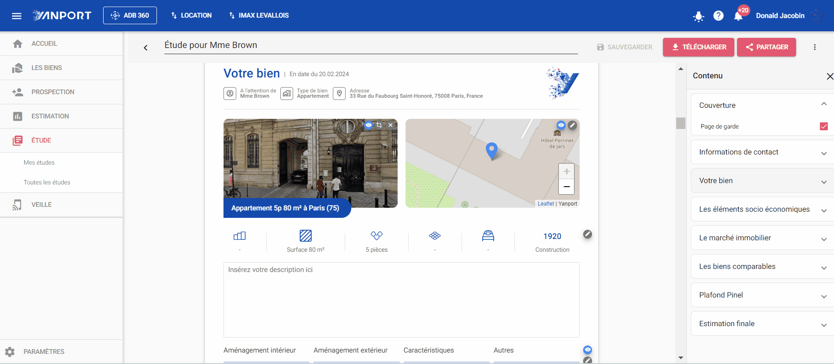Image resolution: width=834 pixels, height=364 pixels.
Task: Click the Télécharger button
Action: (x=699, y=47)
